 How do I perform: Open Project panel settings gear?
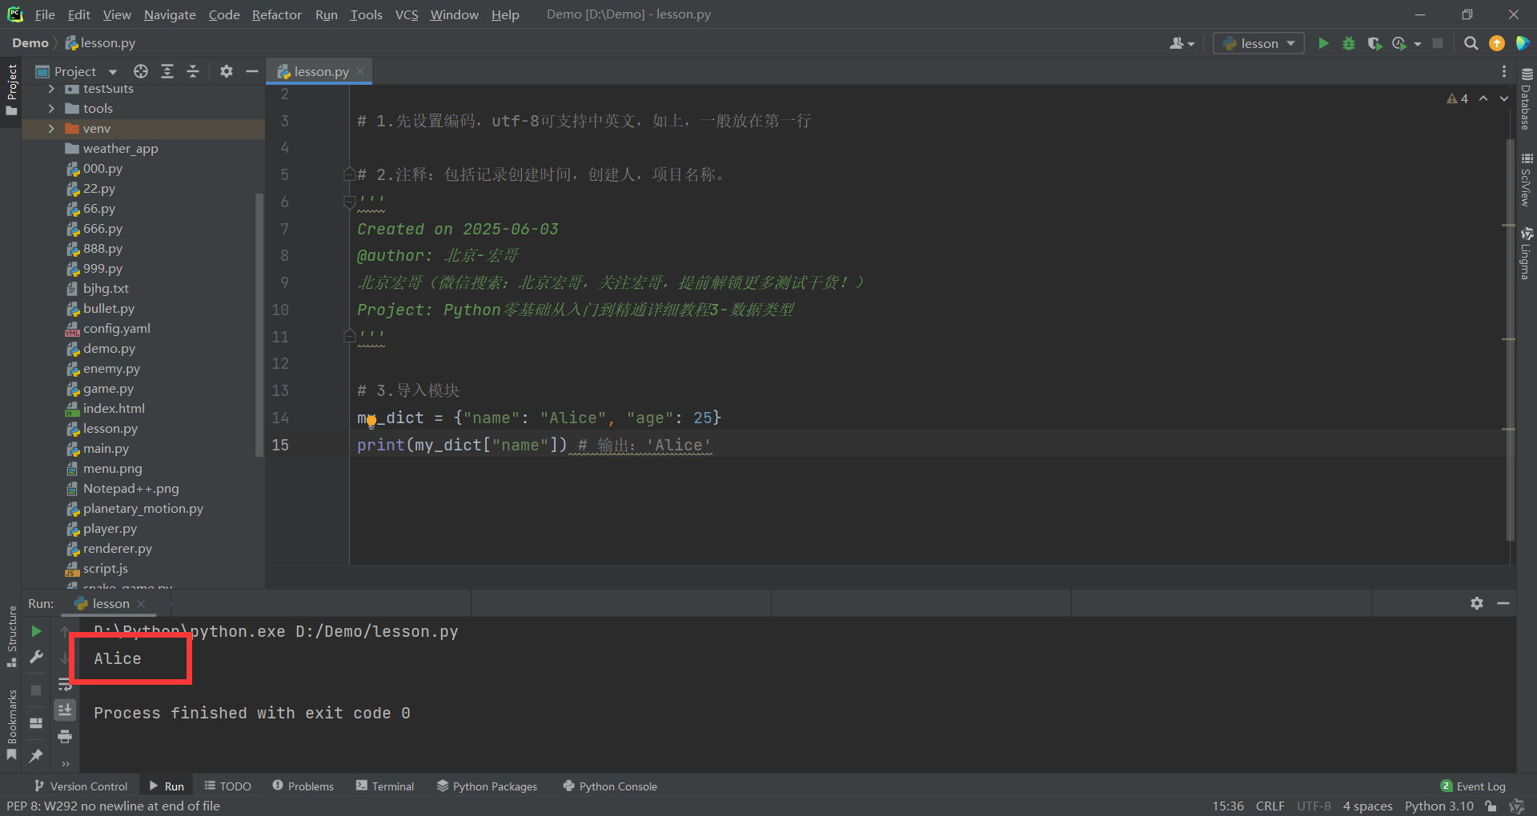(227, 71)
